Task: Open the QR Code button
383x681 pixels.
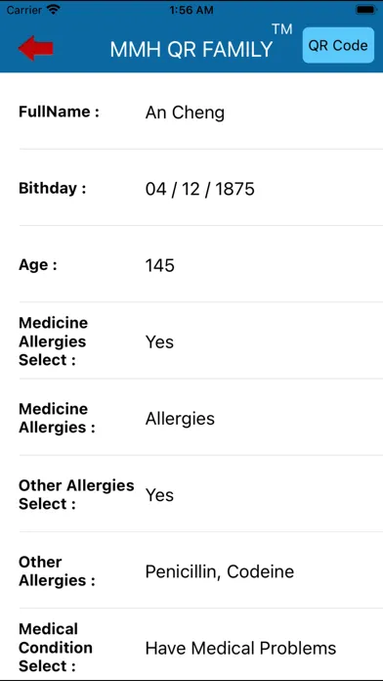Action: [338, 45]
